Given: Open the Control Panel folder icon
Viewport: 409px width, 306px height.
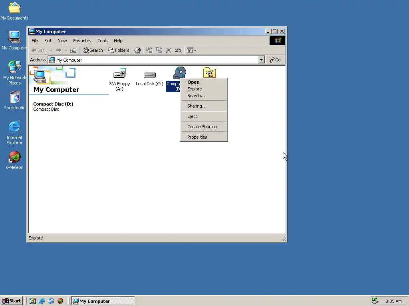Looking at the screenshot, I should coord(209,73).
